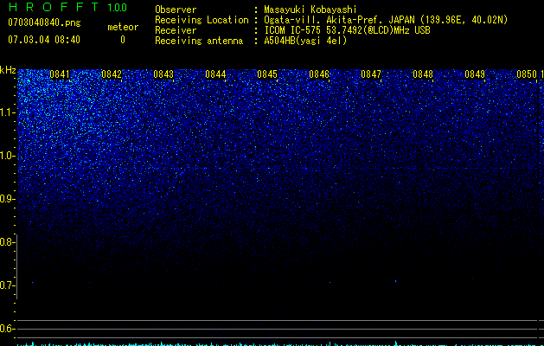The width and height of the screenshot is (544, 346).
Task: Click the 0850 time marker
Action: tap(527, 74)
